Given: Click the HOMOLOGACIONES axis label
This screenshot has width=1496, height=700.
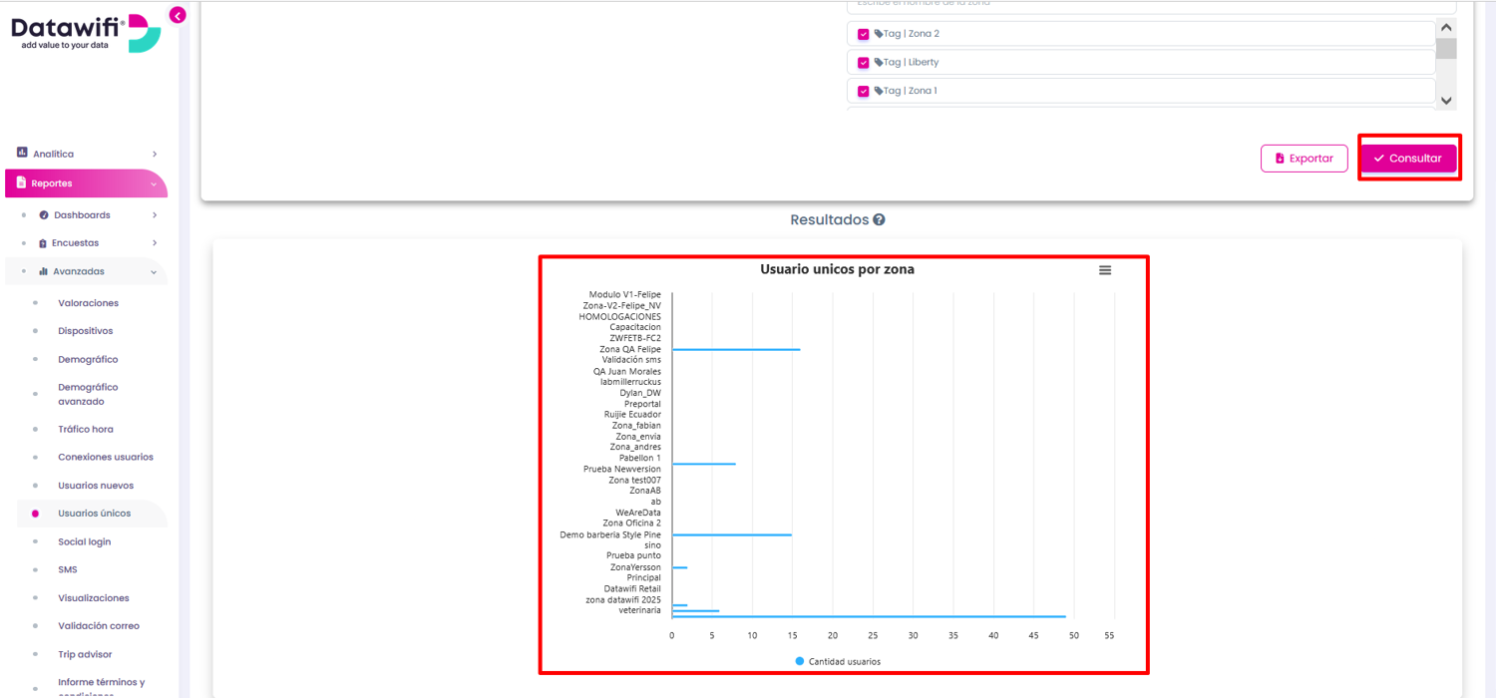Looking at the screenshot, I should coord(619,316).
